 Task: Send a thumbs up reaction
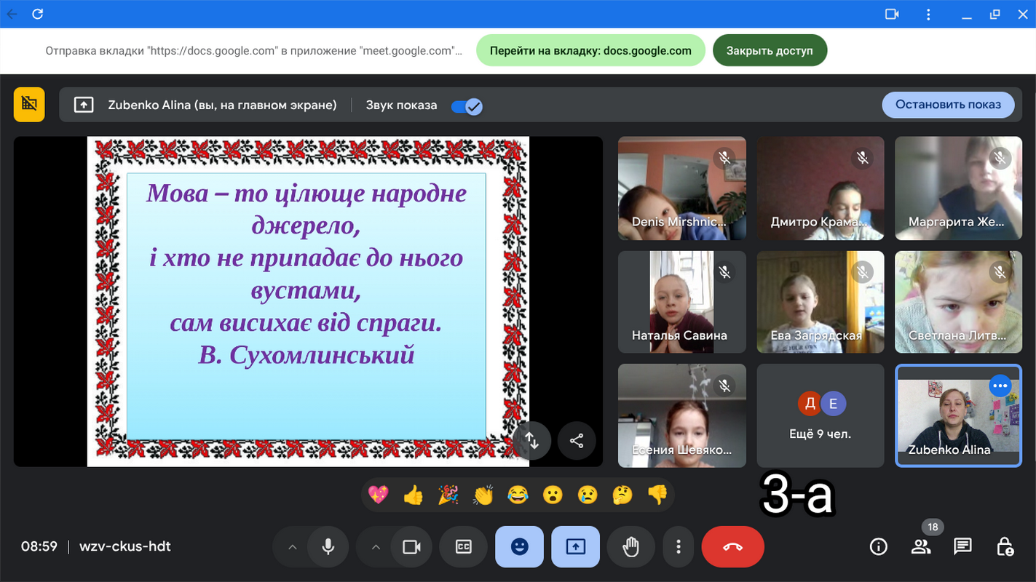pyautogui.click(x=413, y=495)
